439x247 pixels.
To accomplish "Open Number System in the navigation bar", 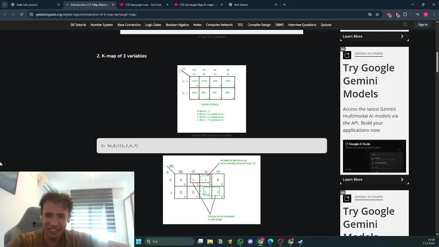I will click(102, 25).
